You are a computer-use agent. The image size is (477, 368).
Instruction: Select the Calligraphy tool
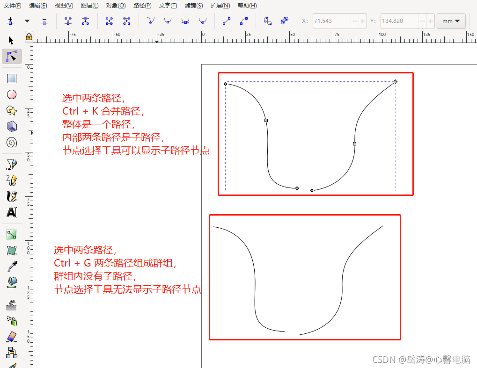12,196
